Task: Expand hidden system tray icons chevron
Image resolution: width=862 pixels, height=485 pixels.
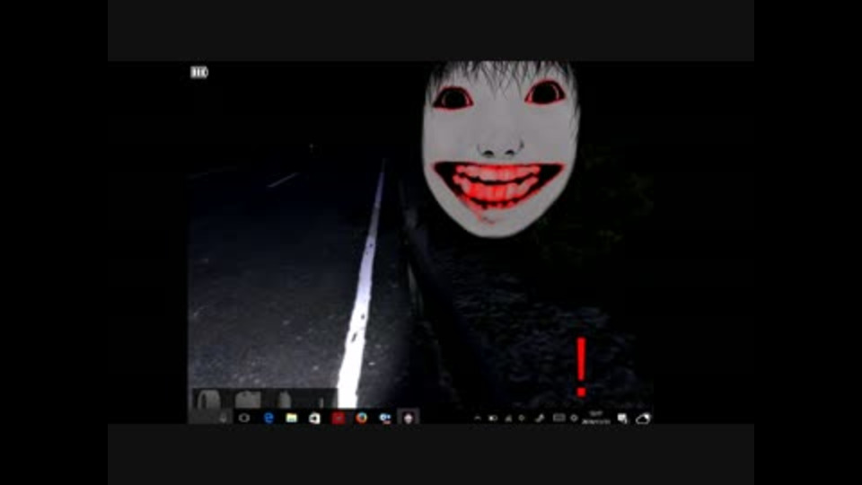Action: pyautogui.click(x=477, y=419)
